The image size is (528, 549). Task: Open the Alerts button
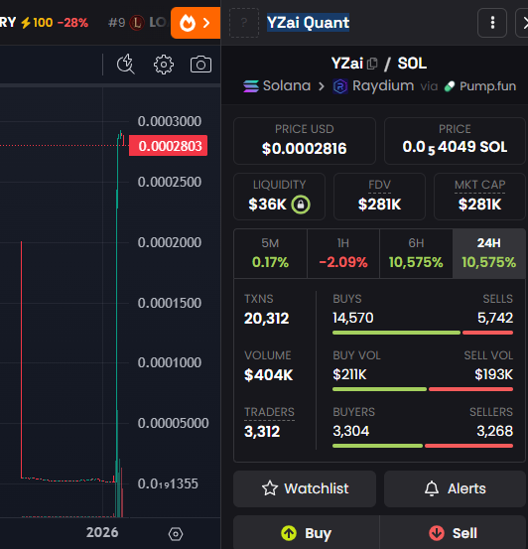click(455, 488)
